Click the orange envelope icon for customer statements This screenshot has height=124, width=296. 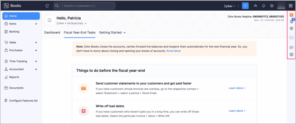pos(84,88)
